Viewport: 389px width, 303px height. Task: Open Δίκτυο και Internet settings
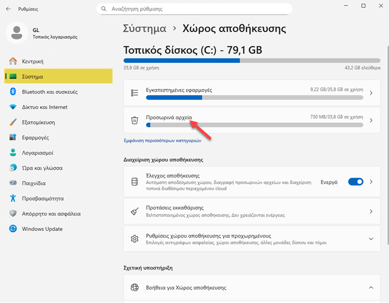tap(58, 107)
